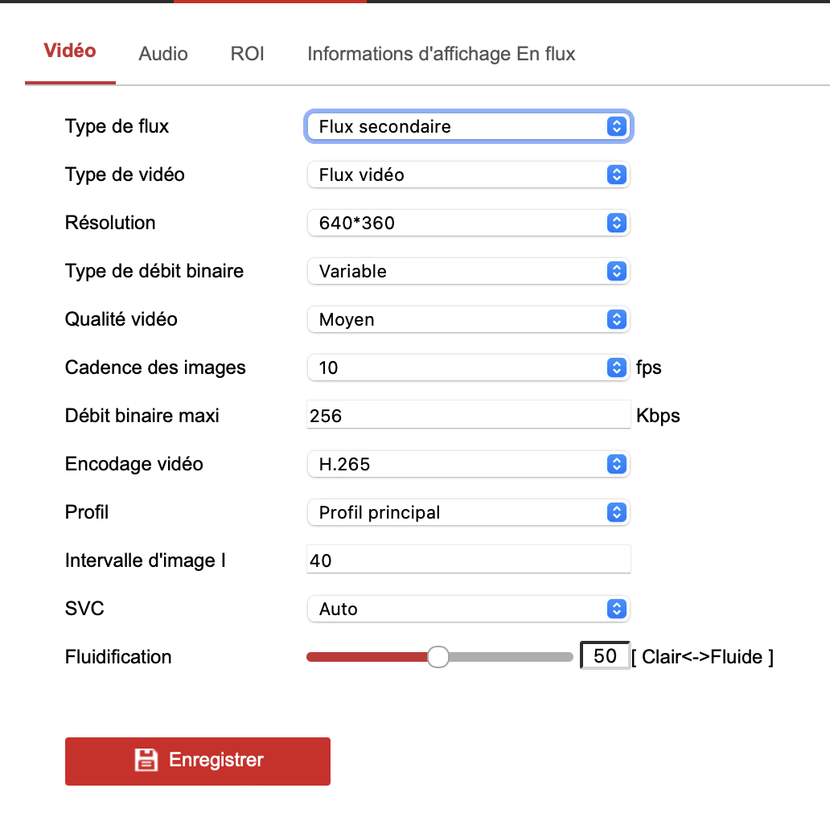830x825 pixels.
Task: Open the Cadence des images dropdown
Action: tap(468, 367)
